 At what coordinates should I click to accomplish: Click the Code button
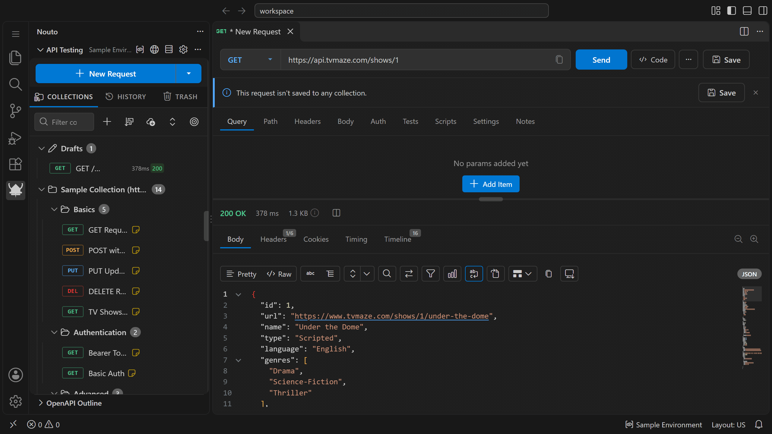coord(653,60)
